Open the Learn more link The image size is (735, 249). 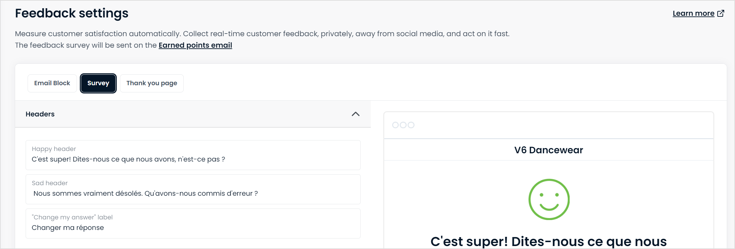(x=694, y=13)
